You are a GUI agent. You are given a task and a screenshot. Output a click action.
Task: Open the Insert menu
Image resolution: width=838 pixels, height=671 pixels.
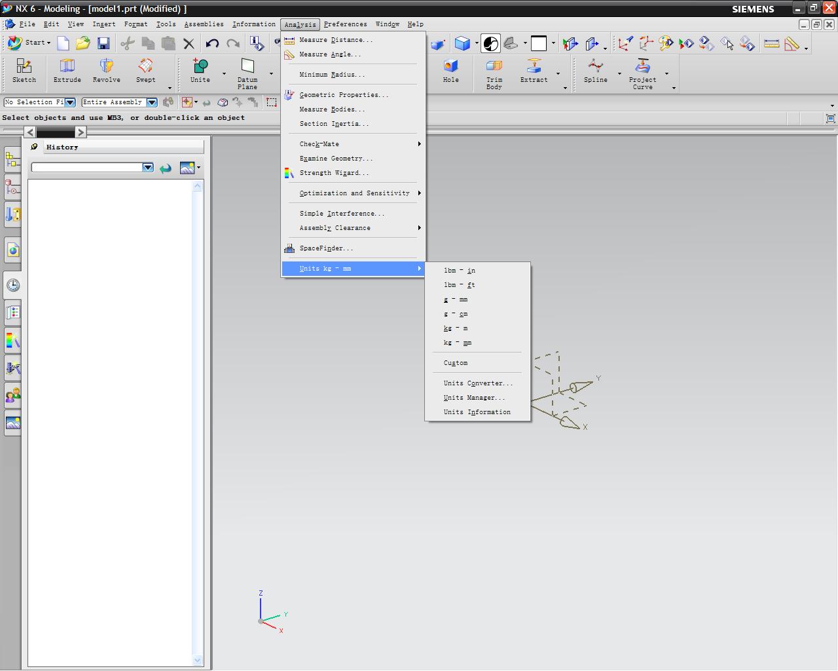click(104, 24)
